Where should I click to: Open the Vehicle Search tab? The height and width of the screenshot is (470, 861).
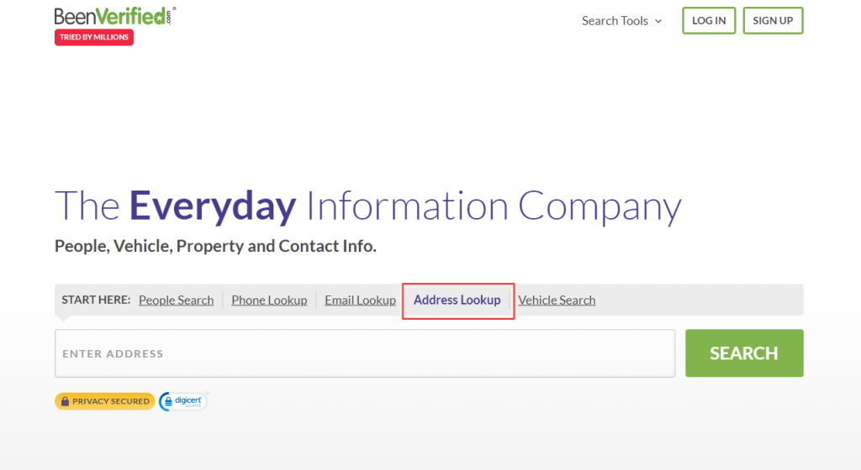(x=557, y=300)
